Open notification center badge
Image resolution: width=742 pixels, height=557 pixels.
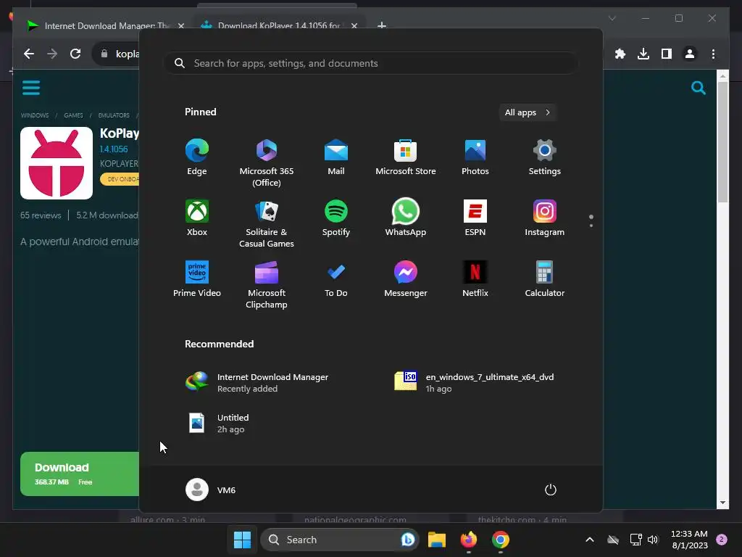pyautogui.click(x=722, y=540)
